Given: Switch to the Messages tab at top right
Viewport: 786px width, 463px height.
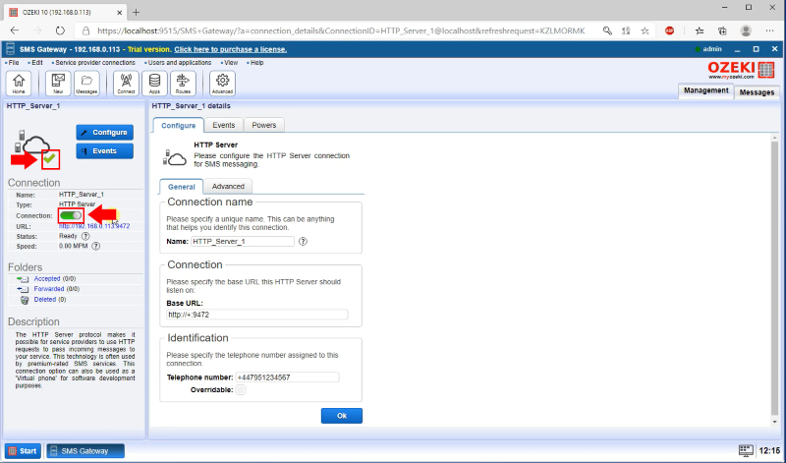Looking at the screenshot, I should pos(757,92).
